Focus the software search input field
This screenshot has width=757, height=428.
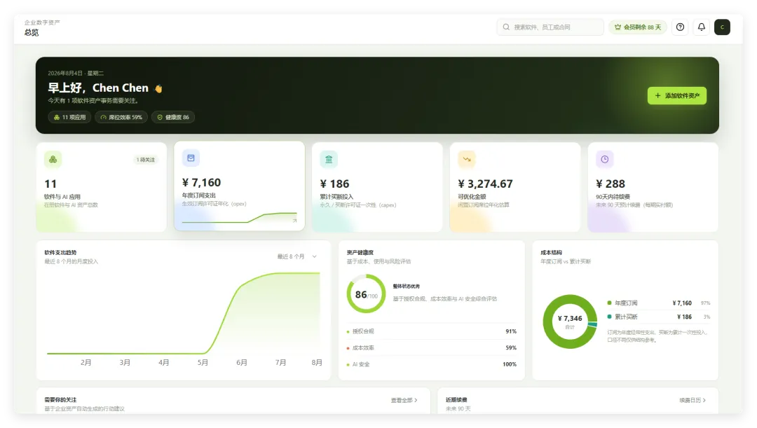550,27
